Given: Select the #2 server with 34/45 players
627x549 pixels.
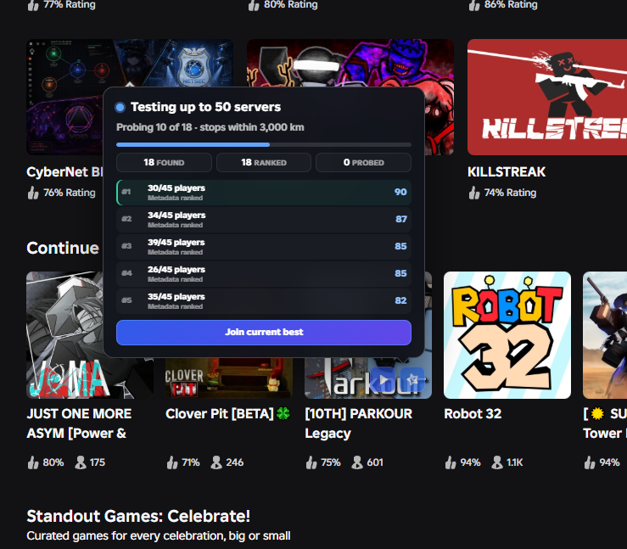Looking at the screenshot, I should pyautogui.click(x=264, y=220).
